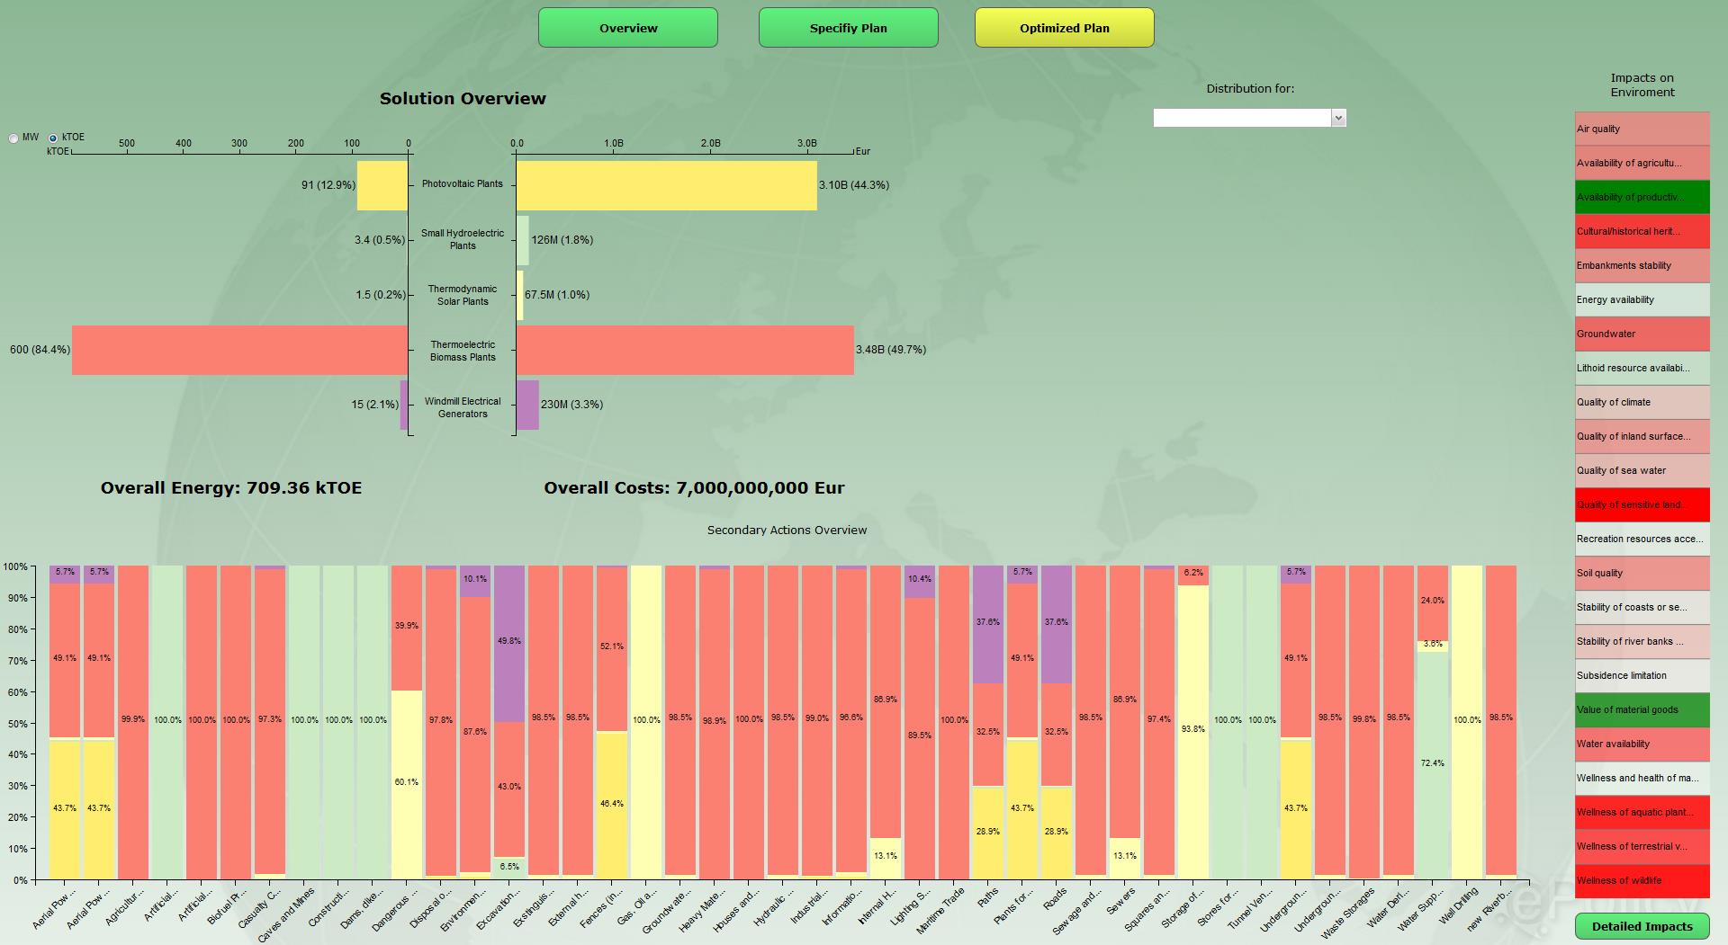1728x945 pixels.
Task: Click Roads bar 28.9% yellow segment
Action: [x=1057, y=834]
